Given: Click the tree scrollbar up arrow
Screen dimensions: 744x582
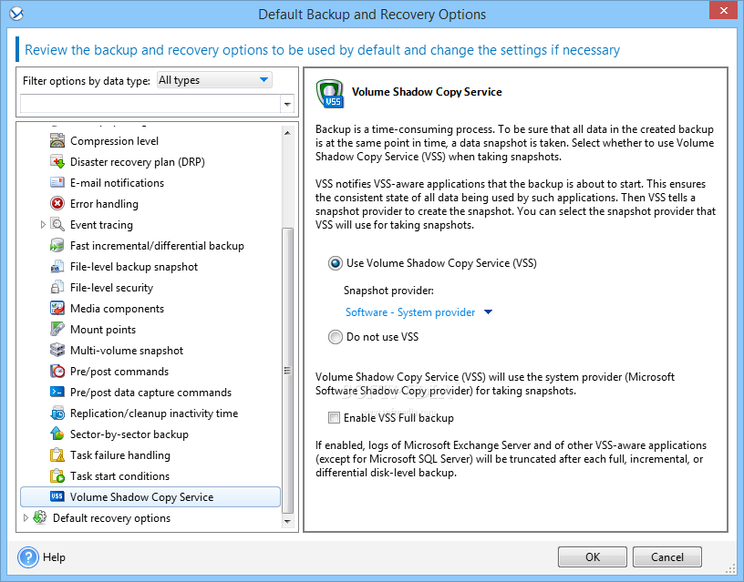Looking at the screenshot, I should point(287,133).
